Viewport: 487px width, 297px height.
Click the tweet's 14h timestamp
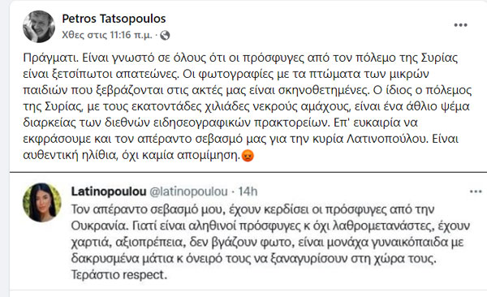click(248, 192)
